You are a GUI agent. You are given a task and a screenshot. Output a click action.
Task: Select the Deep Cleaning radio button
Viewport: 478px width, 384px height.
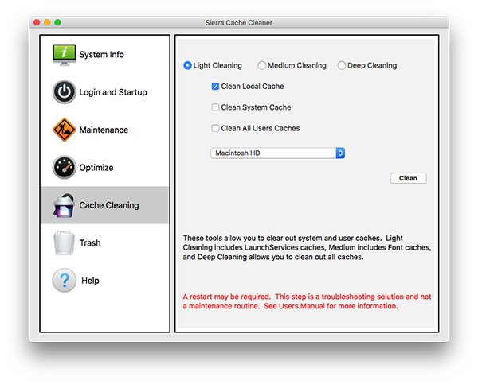coord(342,65)
